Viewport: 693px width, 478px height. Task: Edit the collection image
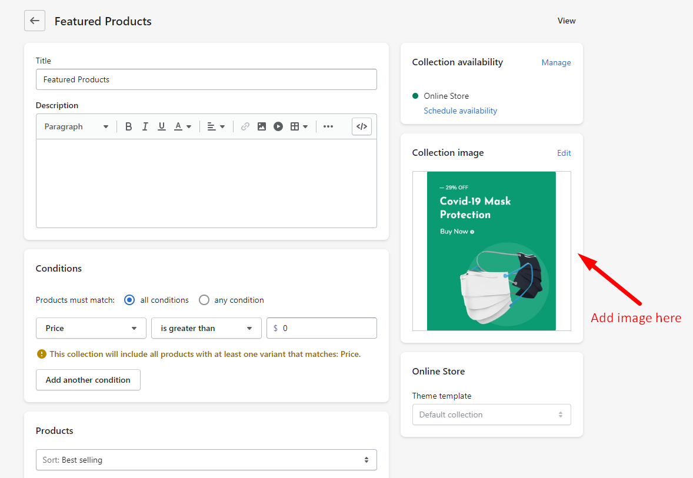[x=564, y=153]
